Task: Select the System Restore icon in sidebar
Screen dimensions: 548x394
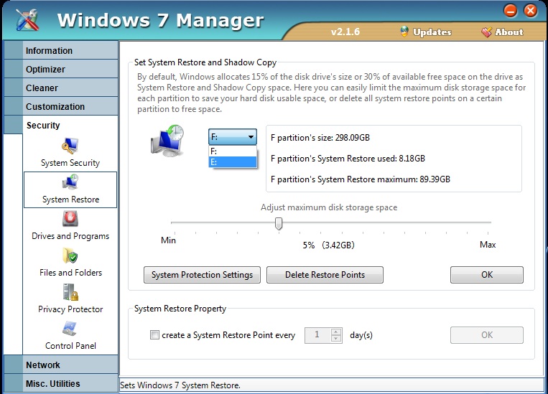Action: (70, 183)
